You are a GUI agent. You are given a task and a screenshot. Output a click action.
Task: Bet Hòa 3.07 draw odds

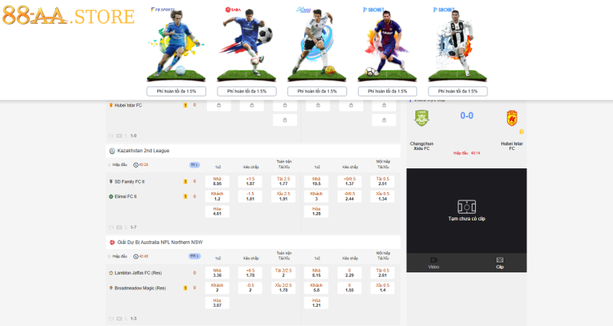click(x=218, y=303)
